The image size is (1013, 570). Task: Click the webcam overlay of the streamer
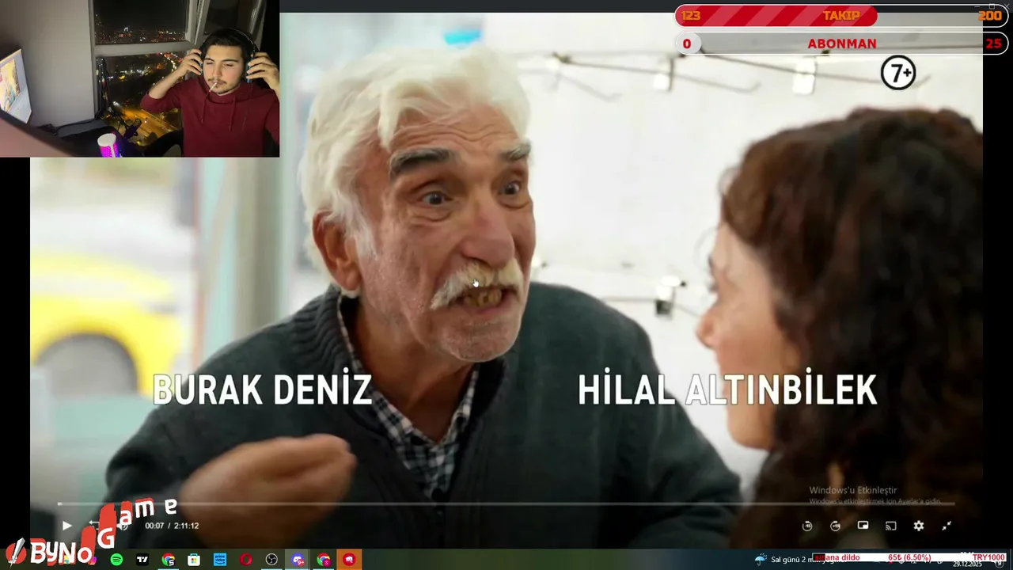[x=139, y=78]
